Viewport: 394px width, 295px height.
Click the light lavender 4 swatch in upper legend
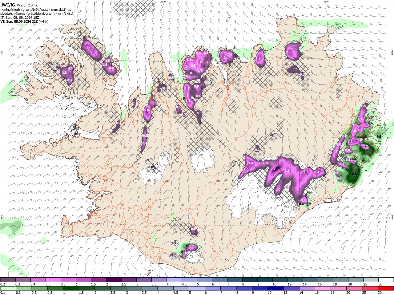(x=174, y=280)
